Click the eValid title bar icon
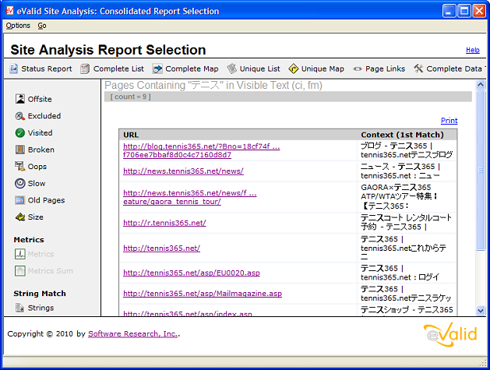 pos(9,11)
